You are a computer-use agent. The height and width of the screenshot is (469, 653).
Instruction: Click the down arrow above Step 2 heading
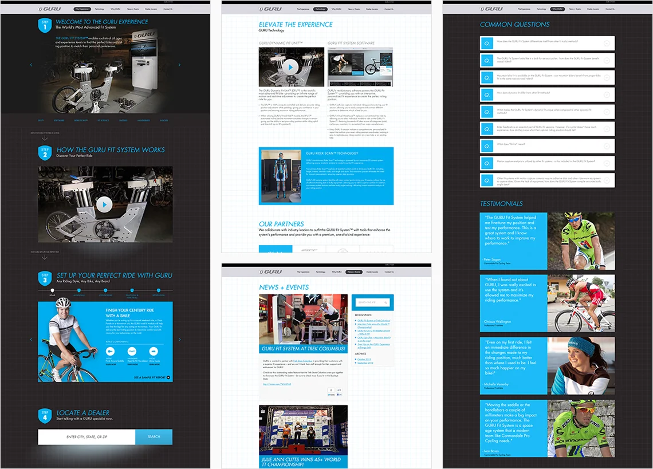click(x=45, y=138)
